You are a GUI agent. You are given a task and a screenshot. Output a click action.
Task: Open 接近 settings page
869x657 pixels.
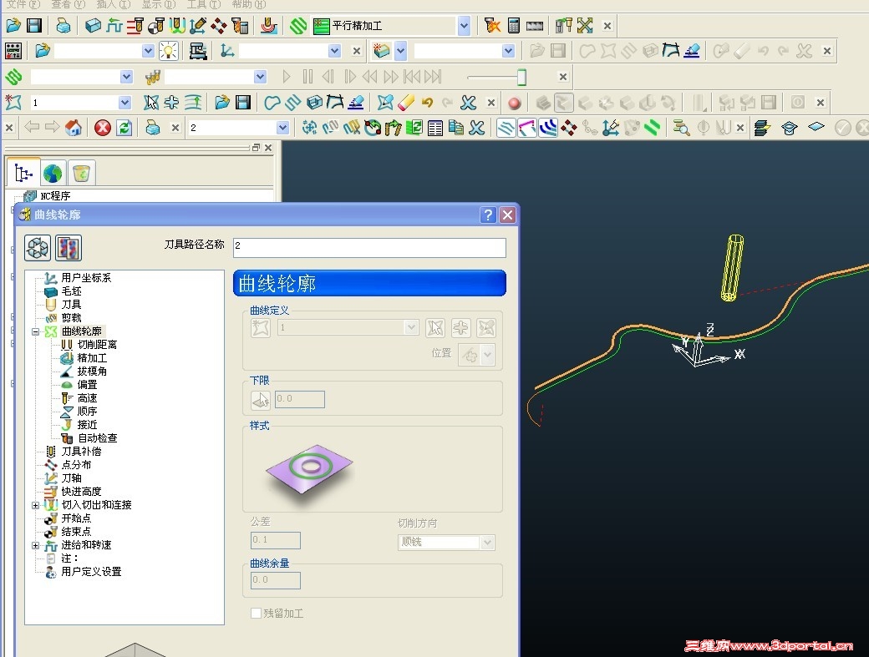[87, 425]
